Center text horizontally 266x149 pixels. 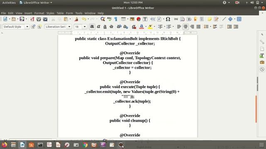tap(185, 26)
